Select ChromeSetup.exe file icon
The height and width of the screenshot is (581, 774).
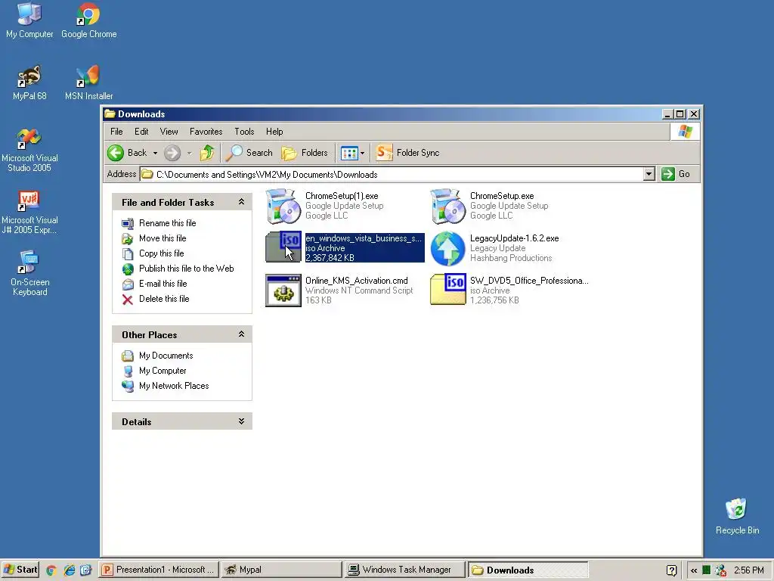447,206
